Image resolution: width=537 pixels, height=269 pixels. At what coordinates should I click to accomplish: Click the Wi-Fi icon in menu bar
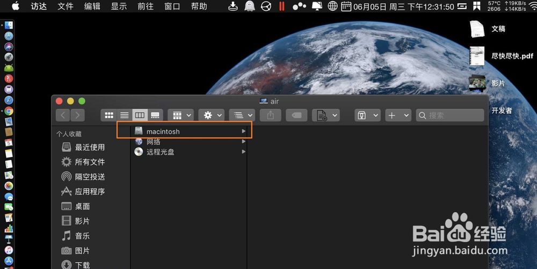click(x=533, y=6)
